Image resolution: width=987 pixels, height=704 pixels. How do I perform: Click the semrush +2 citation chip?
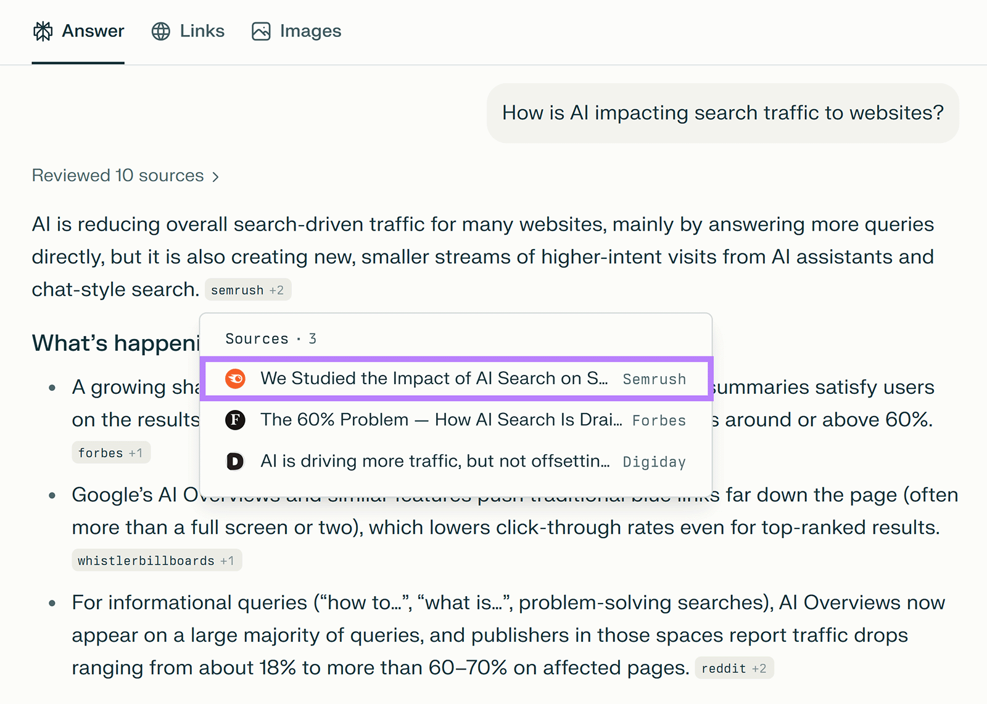248,289
